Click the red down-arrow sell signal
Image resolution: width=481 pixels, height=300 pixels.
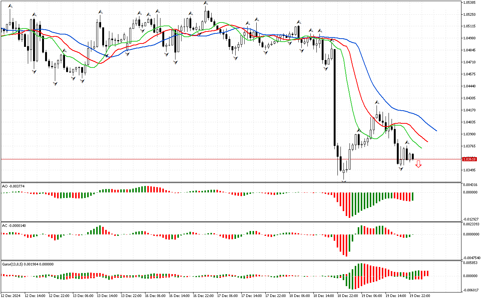[x=418, y=164]
